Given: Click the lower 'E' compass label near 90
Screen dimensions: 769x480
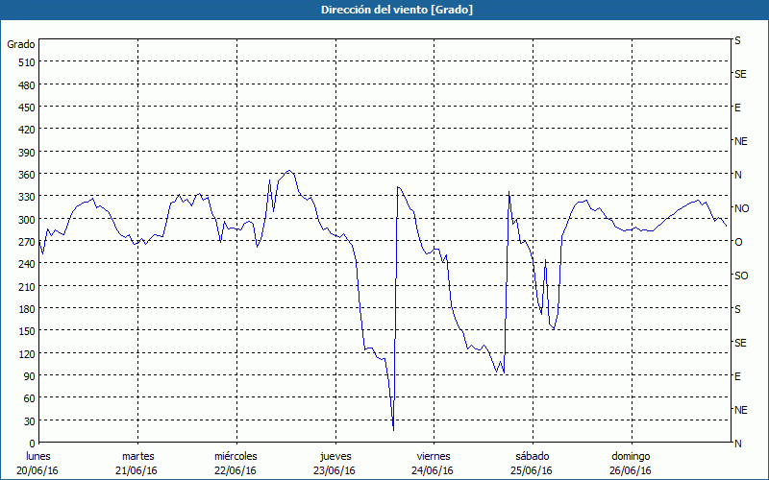Looking at the screenshot, I should pos(737,376).
